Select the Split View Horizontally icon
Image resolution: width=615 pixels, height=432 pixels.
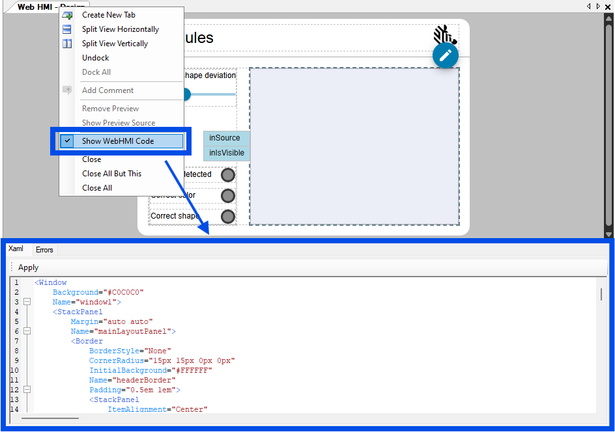(x=67, y=29)
